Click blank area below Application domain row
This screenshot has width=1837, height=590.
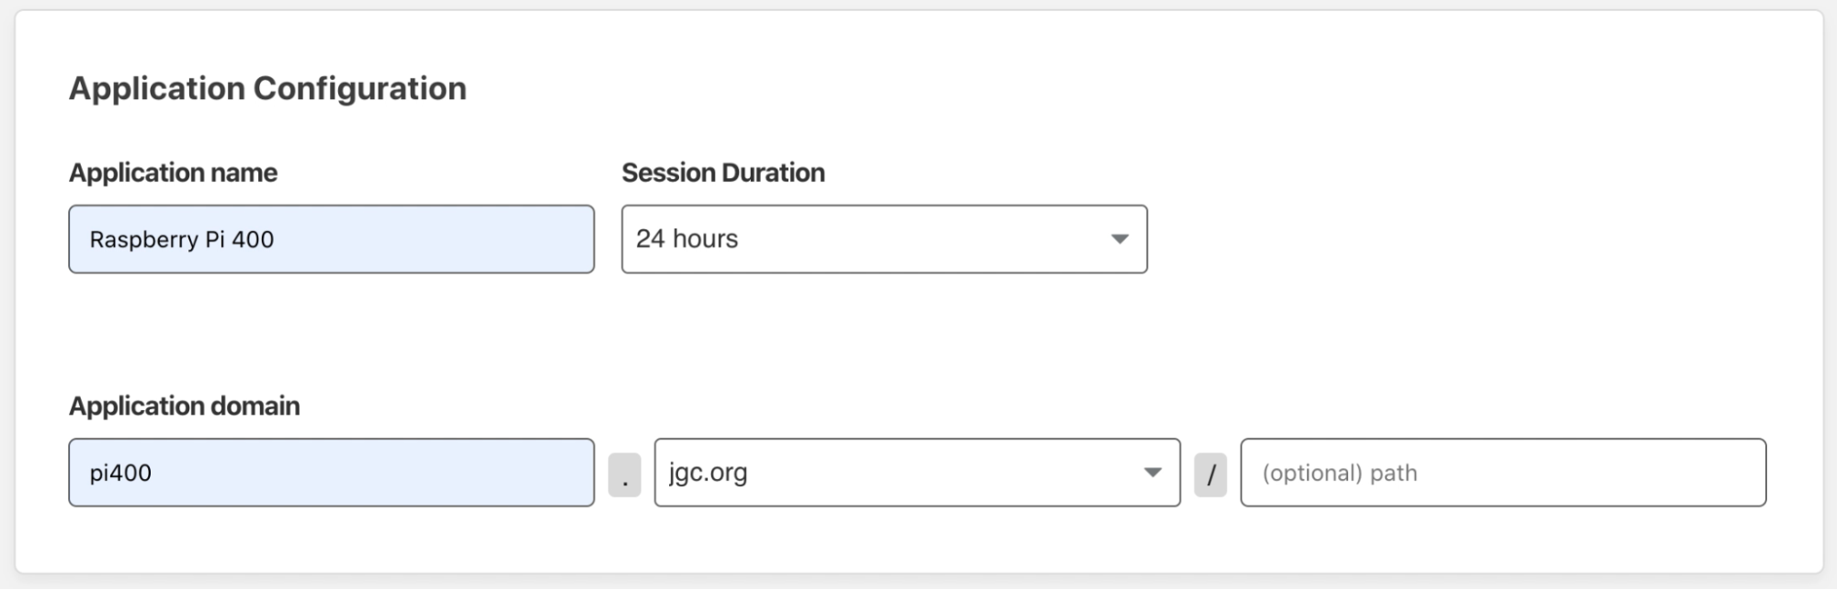[919, 541]
